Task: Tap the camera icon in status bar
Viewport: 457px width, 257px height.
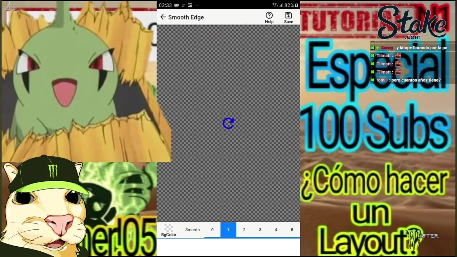Action: pyautogui.click(x=176, y=5)
